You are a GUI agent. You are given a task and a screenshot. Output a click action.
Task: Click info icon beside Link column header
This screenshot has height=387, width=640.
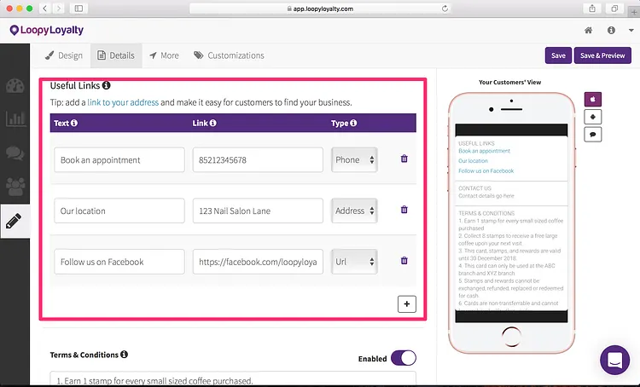point(213,123)
